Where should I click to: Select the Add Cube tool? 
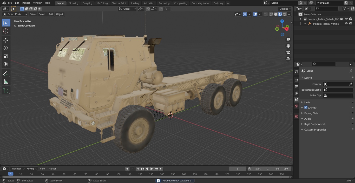(x=6, y=91)
